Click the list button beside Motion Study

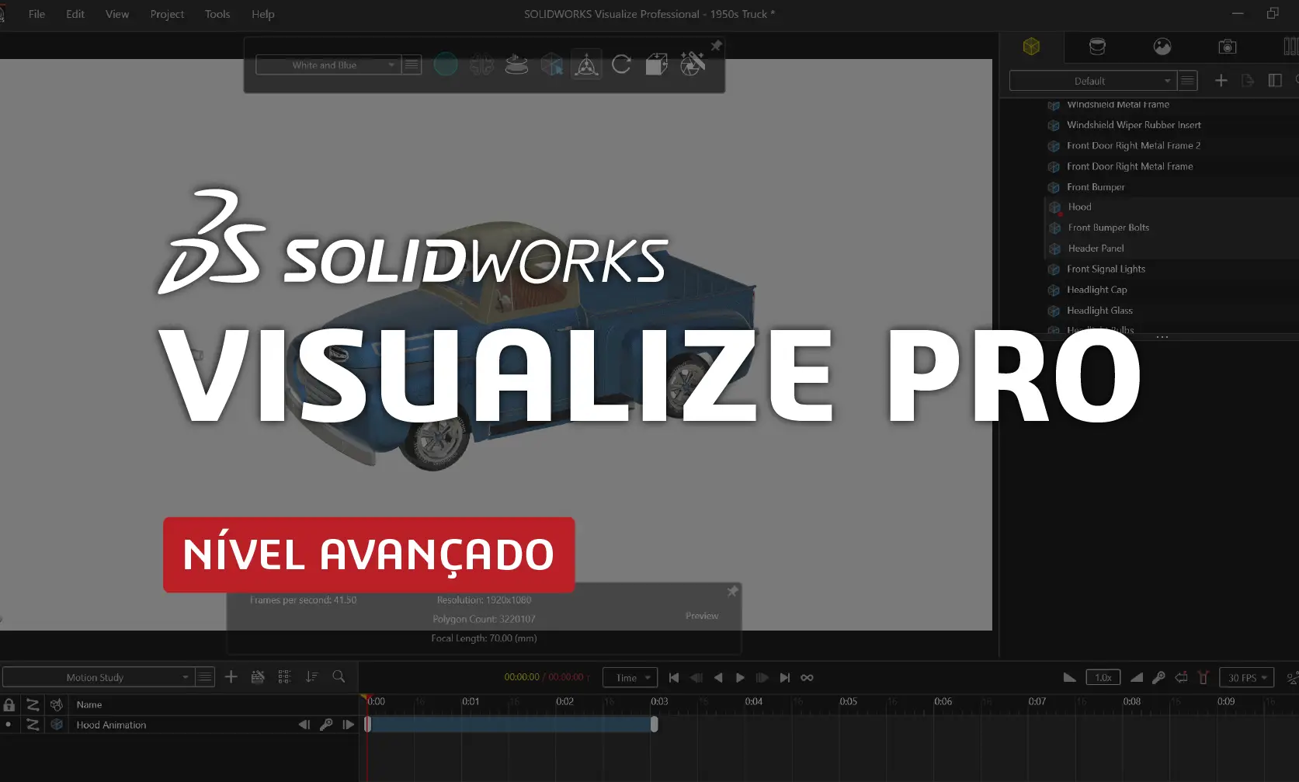pyautogui.click(x=204, y=677)
